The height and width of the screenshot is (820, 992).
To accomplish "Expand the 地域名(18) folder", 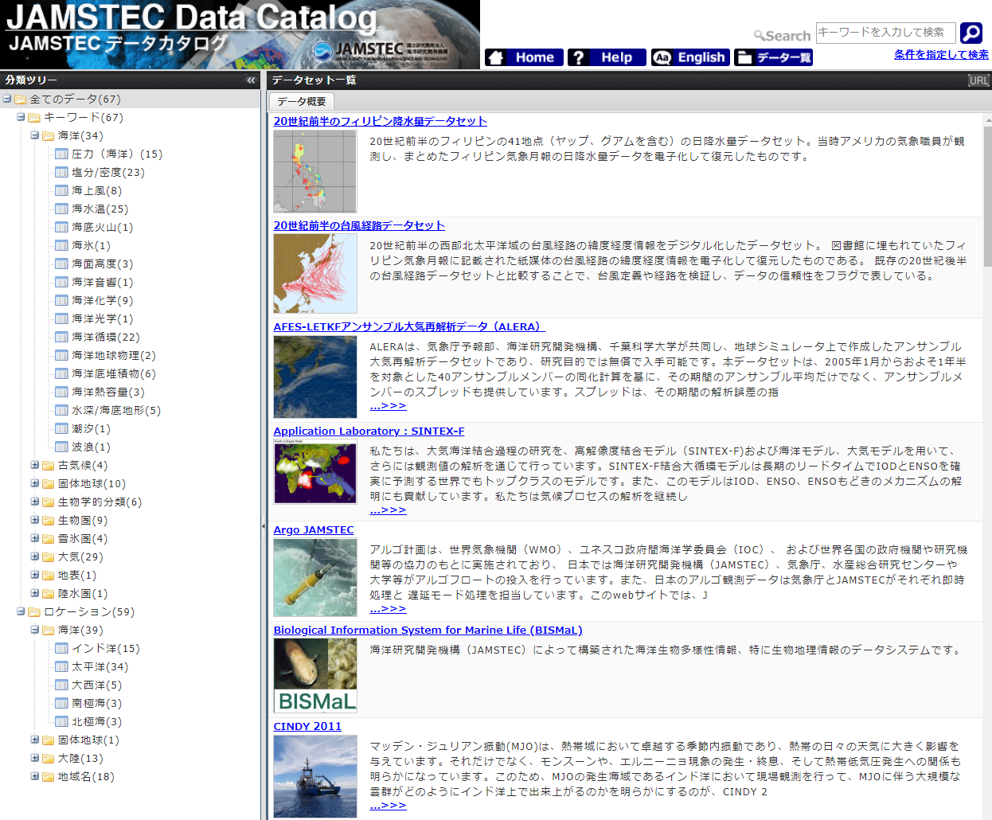I will coord(35,776).
